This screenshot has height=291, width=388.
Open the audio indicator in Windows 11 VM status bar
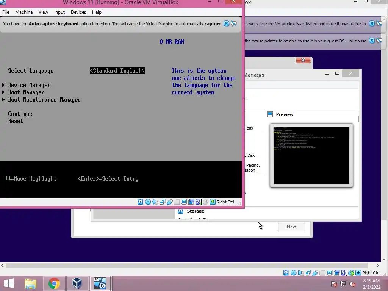(155, 202)
